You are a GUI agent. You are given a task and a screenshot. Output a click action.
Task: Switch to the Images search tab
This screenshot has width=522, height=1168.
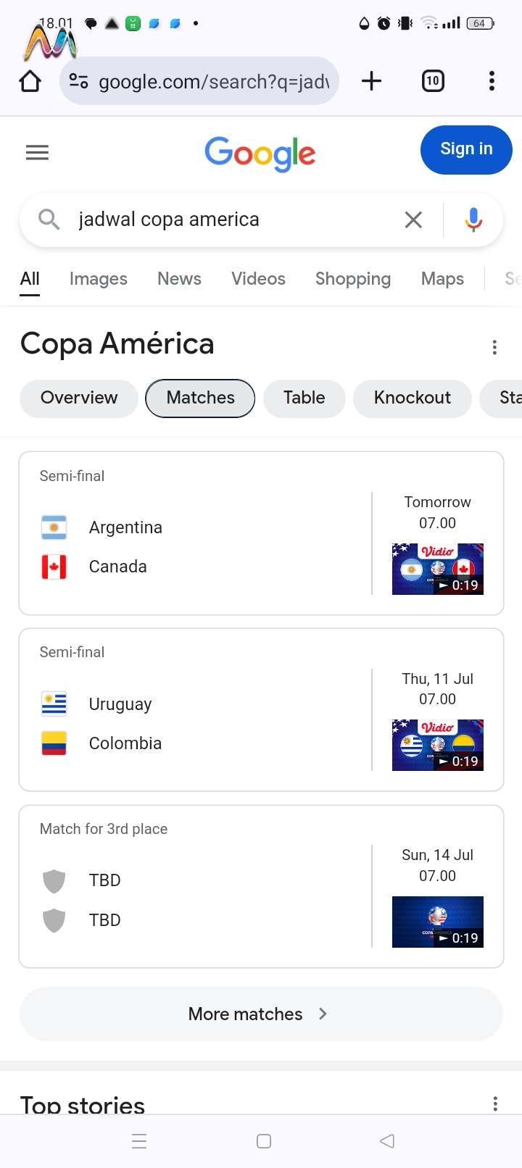coord(99,278)
